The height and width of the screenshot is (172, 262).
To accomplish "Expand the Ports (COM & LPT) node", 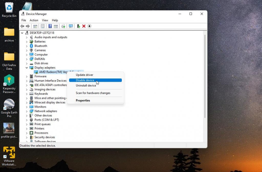I will click(x=27, y=120).
